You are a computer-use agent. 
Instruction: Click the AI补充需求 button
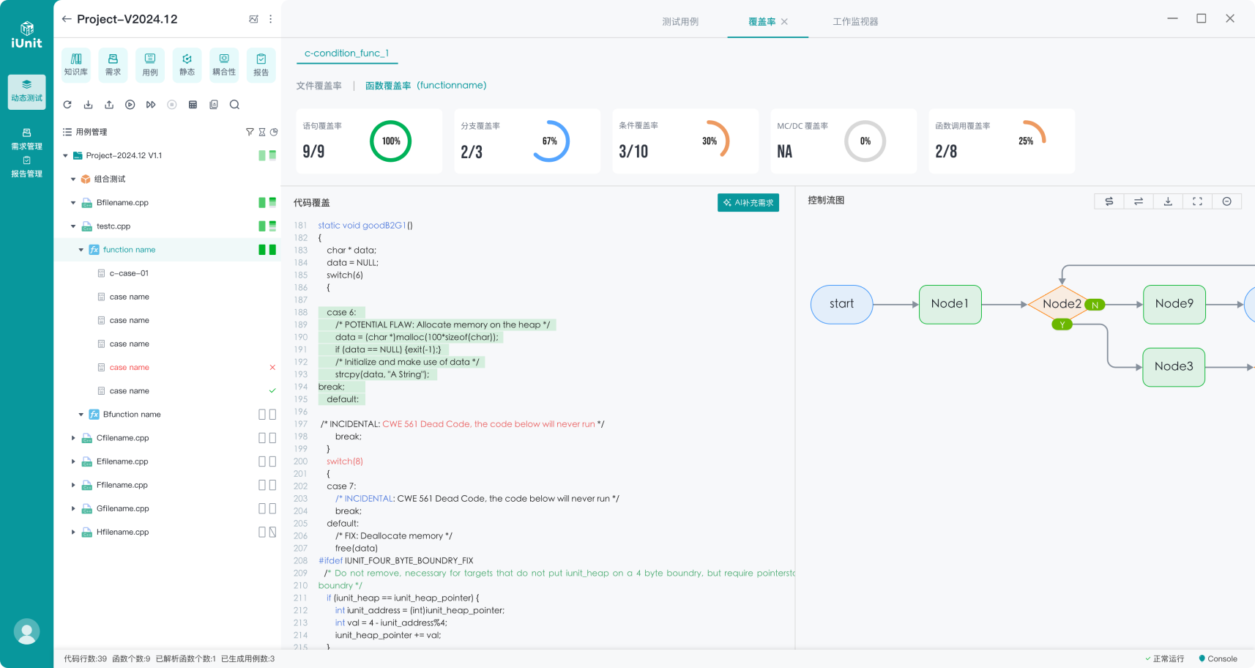pyautogui.click(x=748, y=203)
